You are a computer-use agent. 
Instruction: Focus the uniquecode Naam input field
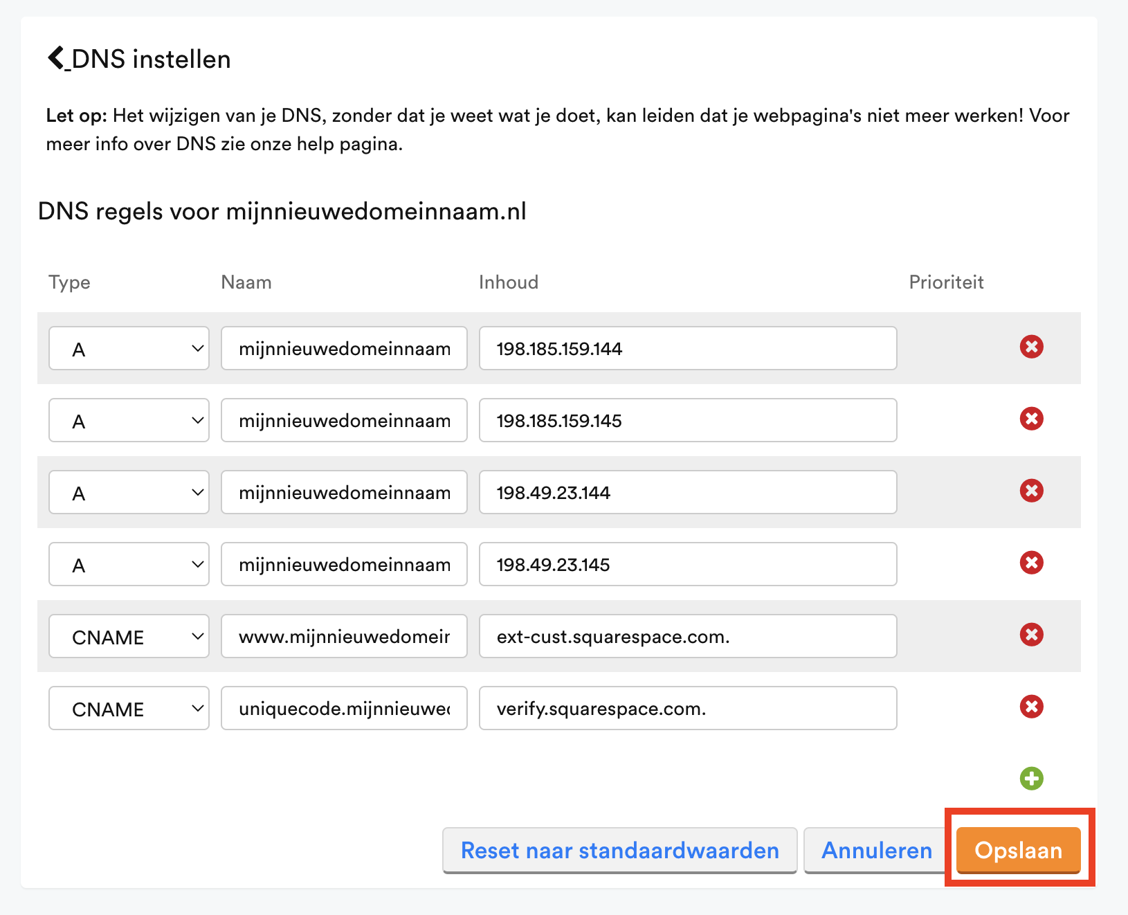pyautogui.click(x=344, y=708)
